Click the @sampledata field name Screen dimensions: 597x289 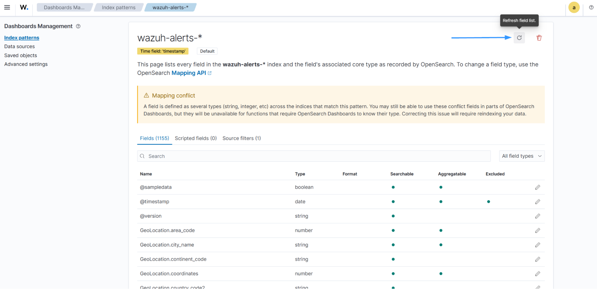click(156, 187)
